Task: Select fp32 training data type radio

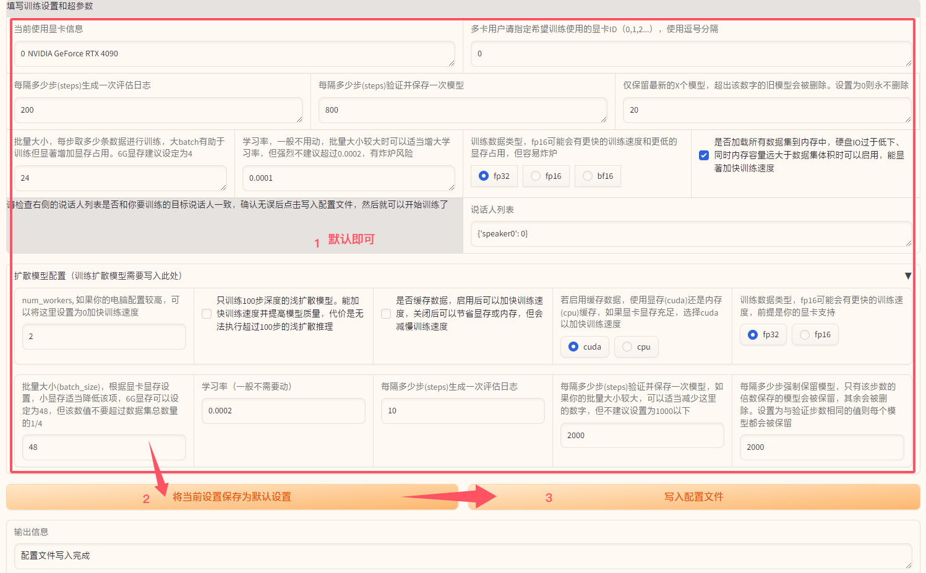Action: [x=484, y=176]
